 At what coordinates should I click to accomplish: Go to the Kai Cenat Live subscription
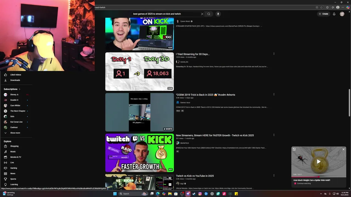coord(16,122)
